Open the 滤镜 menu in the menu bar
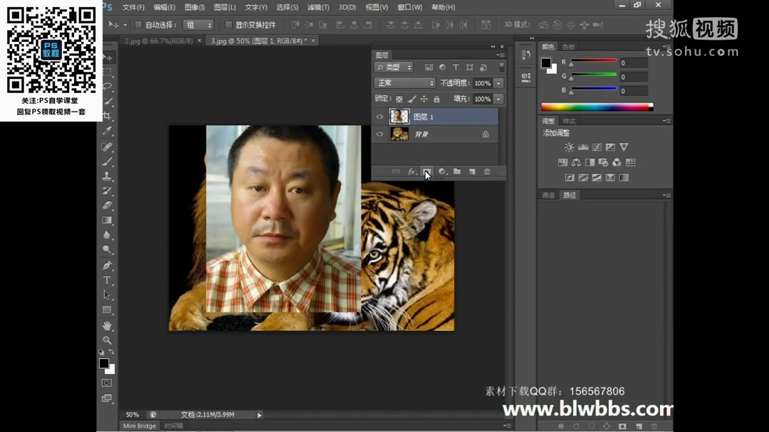The width and height of the screenshot is (769, 432). 318,7
